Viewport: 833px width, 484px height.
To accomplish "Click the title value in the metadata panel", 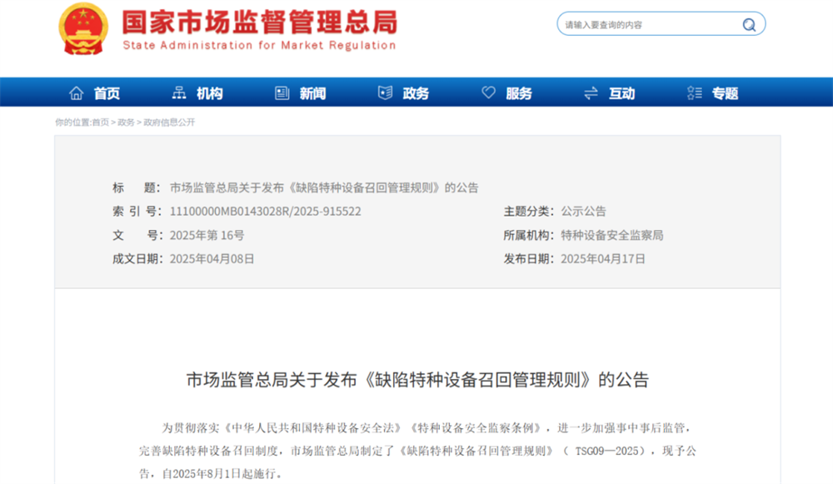I will [324, 187].
